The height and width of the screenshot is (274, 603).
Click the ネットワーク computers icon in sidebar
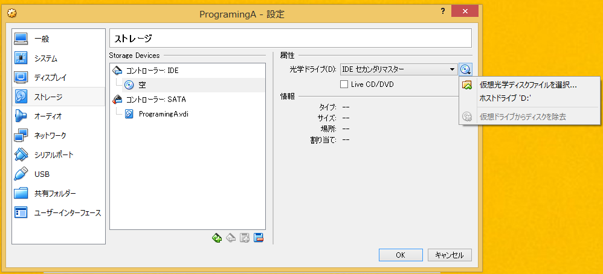pos(21,135)
